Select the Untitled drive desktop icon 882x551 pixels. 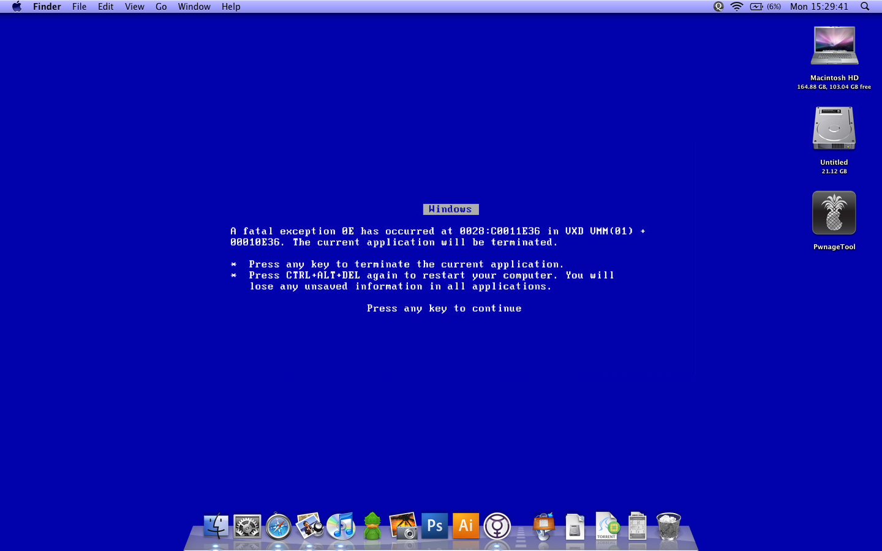[x=834, y=129]
